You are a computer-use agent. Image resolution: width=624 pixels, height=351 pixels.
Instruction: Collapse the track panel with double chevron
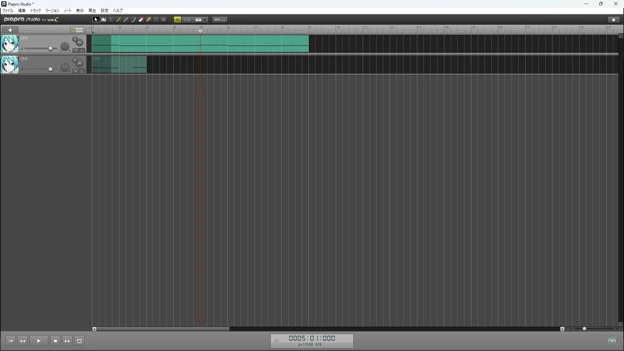89,28
